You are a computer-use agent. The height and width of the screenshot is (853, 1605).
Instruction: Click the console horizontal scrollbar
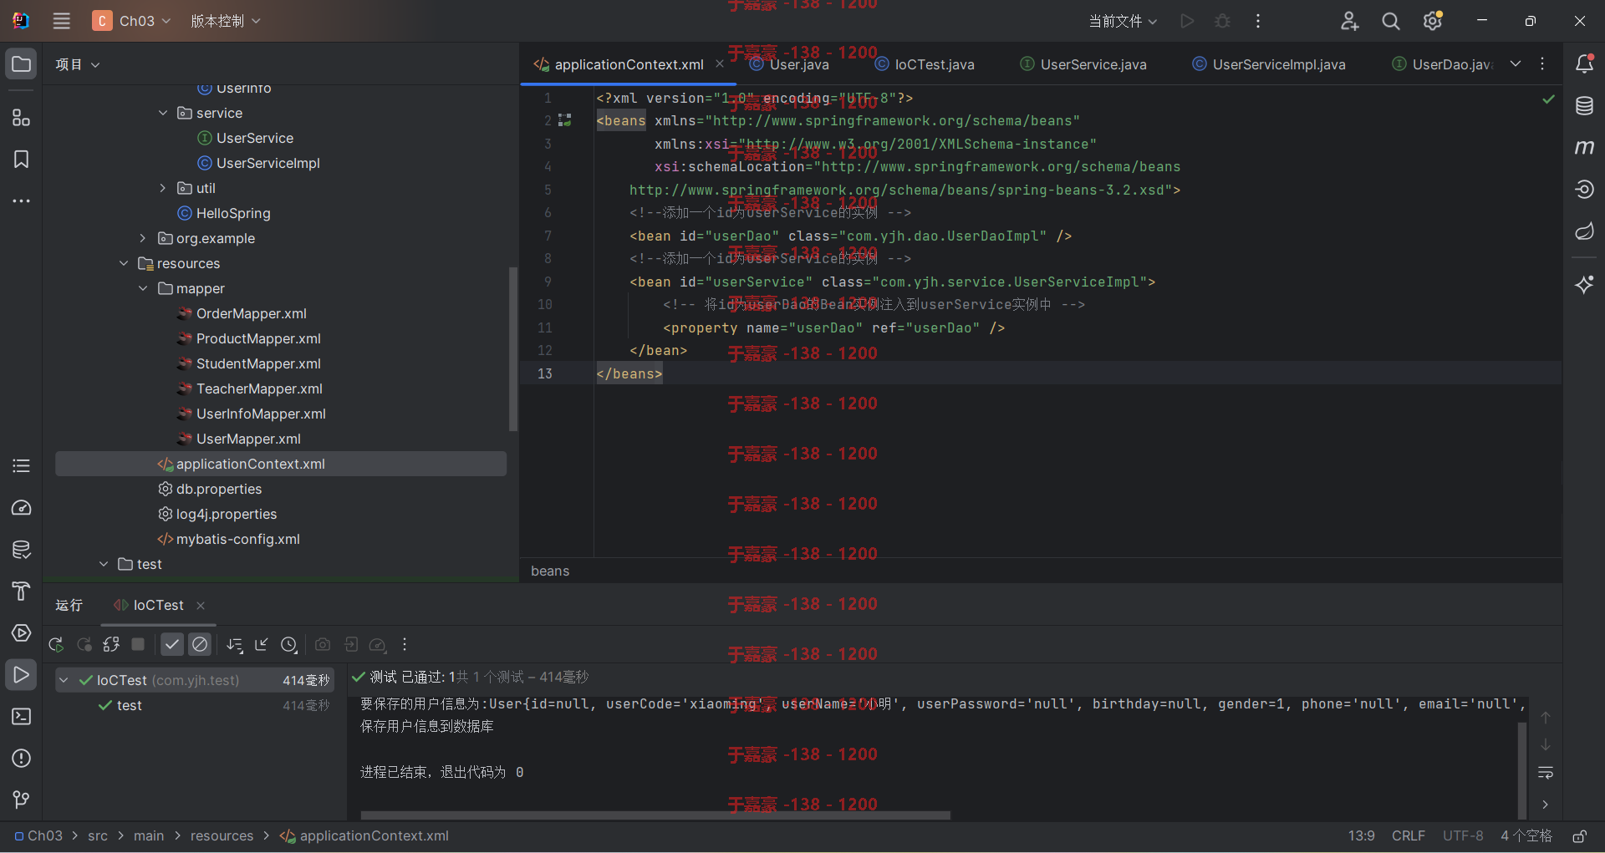tap(655, 815)
